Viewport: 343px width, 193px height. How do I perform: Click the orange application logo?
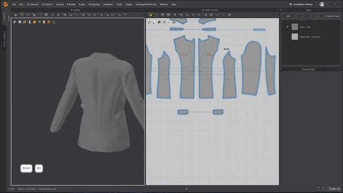tap(5, 4)
